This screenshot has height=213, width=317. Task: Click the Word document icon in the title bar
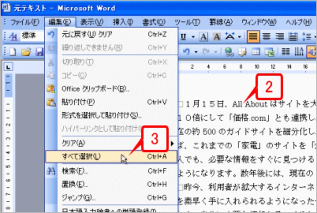pyautogui.click(x=6, y=8)
